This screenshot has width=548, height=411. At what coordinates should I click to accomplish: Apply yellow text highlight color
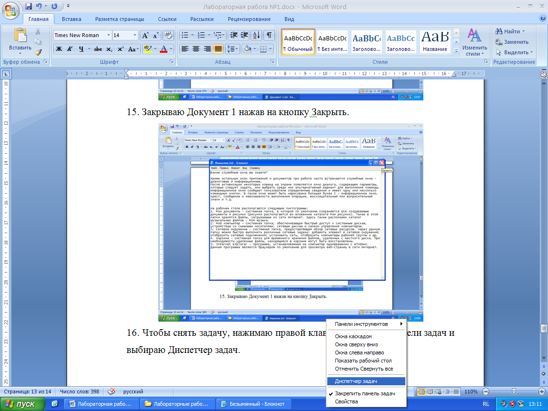(147, 49)
